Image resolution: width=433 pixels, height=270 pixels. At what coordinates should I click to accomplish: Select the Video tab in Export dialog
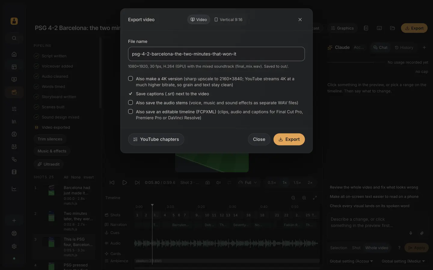(199, 19)
